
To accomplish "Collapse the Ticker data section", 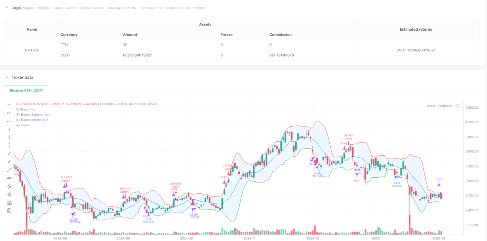I will coord(6,77).
